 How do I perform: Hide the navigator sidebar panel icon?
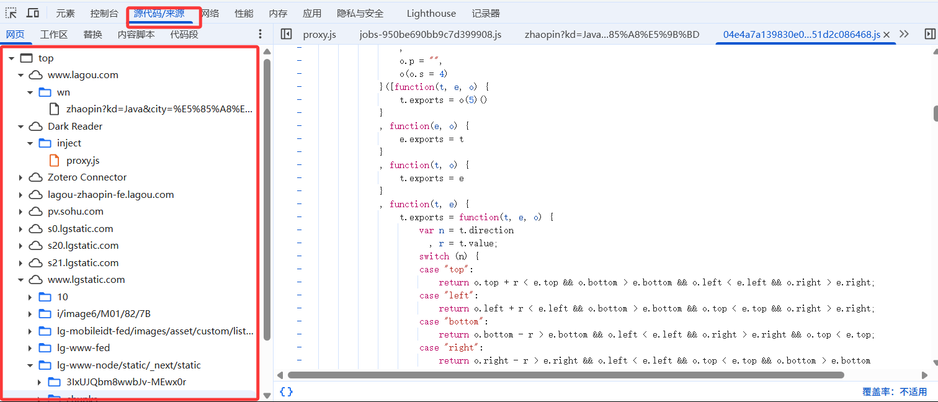286,34
